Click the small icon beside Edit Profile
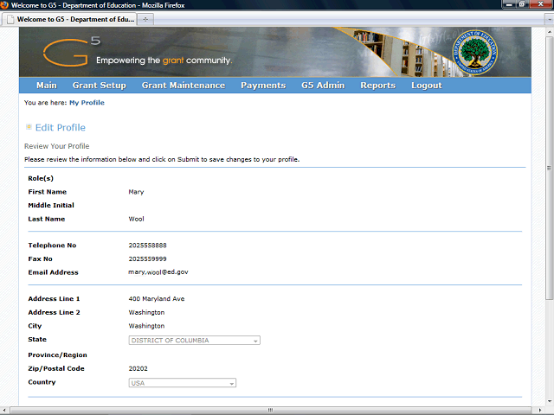This screenshot has width=554, height=415. [x=29, y=127]
